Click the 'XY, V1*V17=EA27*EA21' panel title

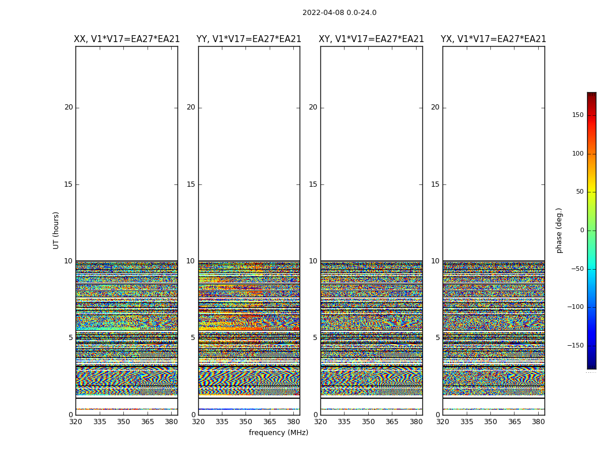(x=371, y=39)
